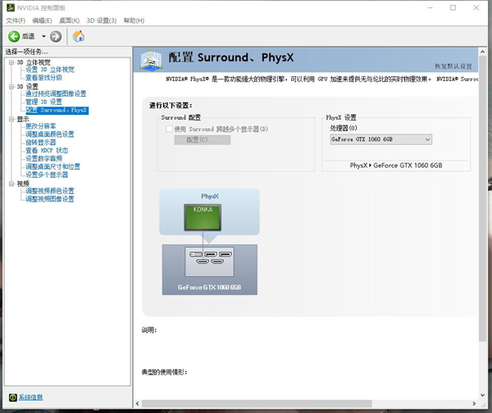The image size is (492, 413).
Task: Toggle 使用 Surround 跨越多个显示器 checkbox
Action: pyautogui.click(x=170, y=129)
